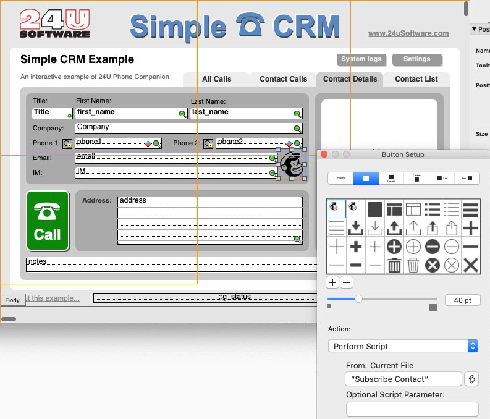Click the phone dial icon beside Phone 2
490x419 pixels.
(x=208, y=143)
